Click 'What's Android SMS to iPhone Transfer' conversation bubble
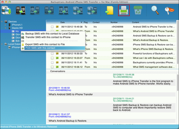Screen dimensions: 179x129 (111, 94)
